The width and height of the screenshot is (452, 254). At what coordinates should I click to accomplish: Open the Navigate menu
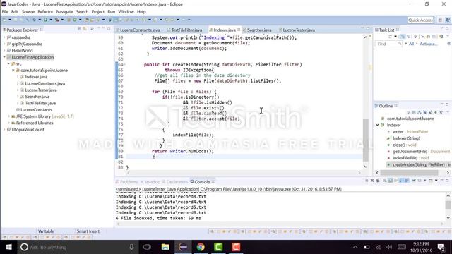pyautogui.click(x=64, y=12)
